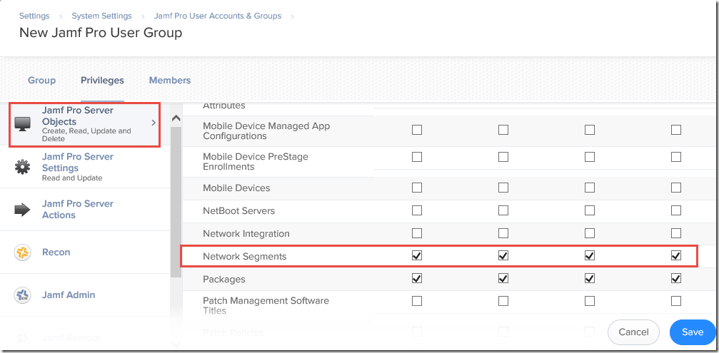Click the Recon app icon
The height and width of the screenshot is (353, 719).
pyautogui.click(x=22, y=252)
